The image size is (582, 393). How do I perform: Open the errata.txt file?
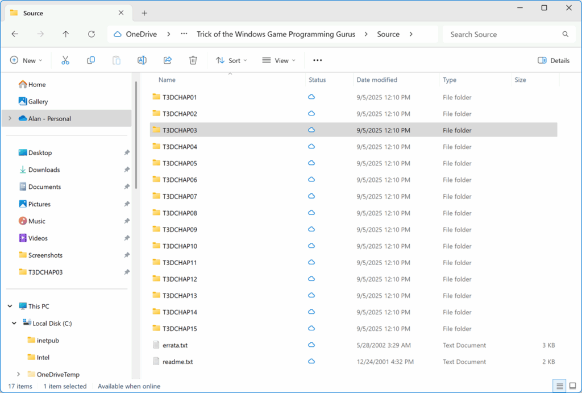click(x=174, y=345)
